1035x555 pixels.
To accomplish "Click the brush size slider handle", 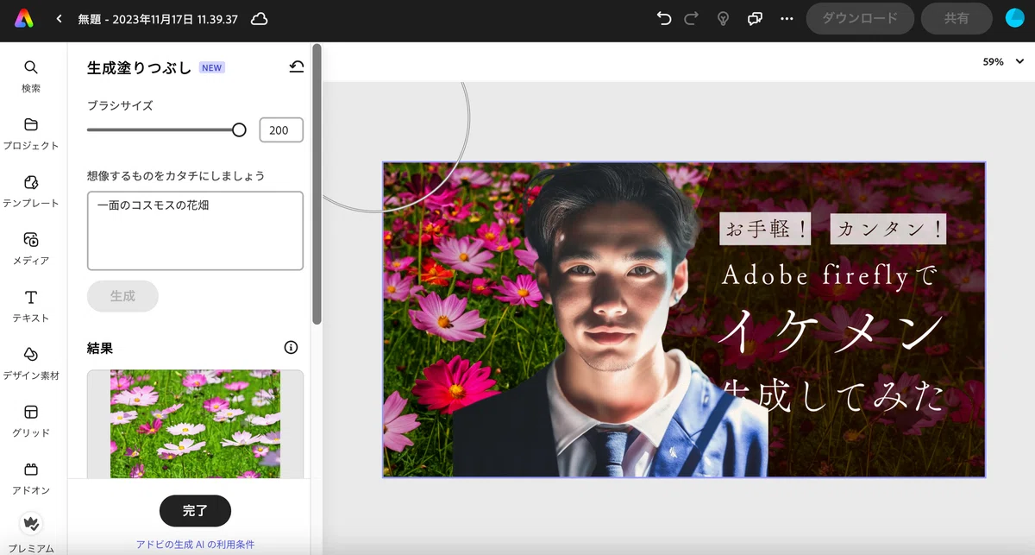I will point(239,129).
